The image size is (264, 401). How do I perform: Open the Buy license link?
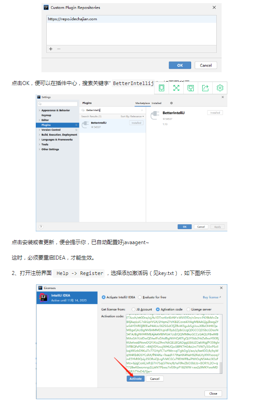tap(212, 297)
